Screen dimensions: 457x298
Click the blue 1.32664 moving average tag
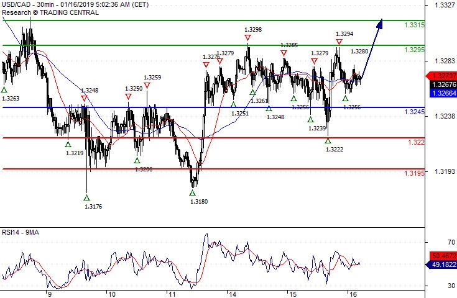click(441, 93)
